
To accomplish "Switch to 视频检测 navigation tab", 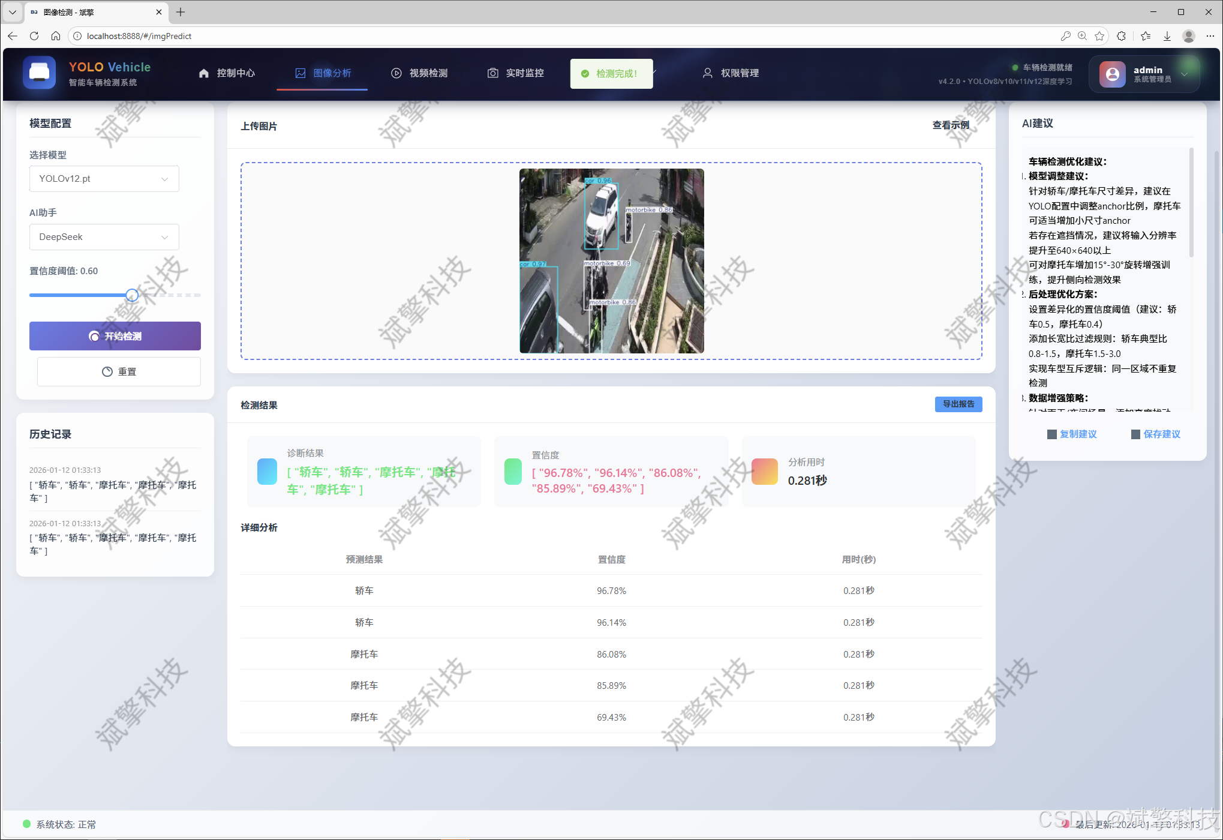I will [419, 73].
